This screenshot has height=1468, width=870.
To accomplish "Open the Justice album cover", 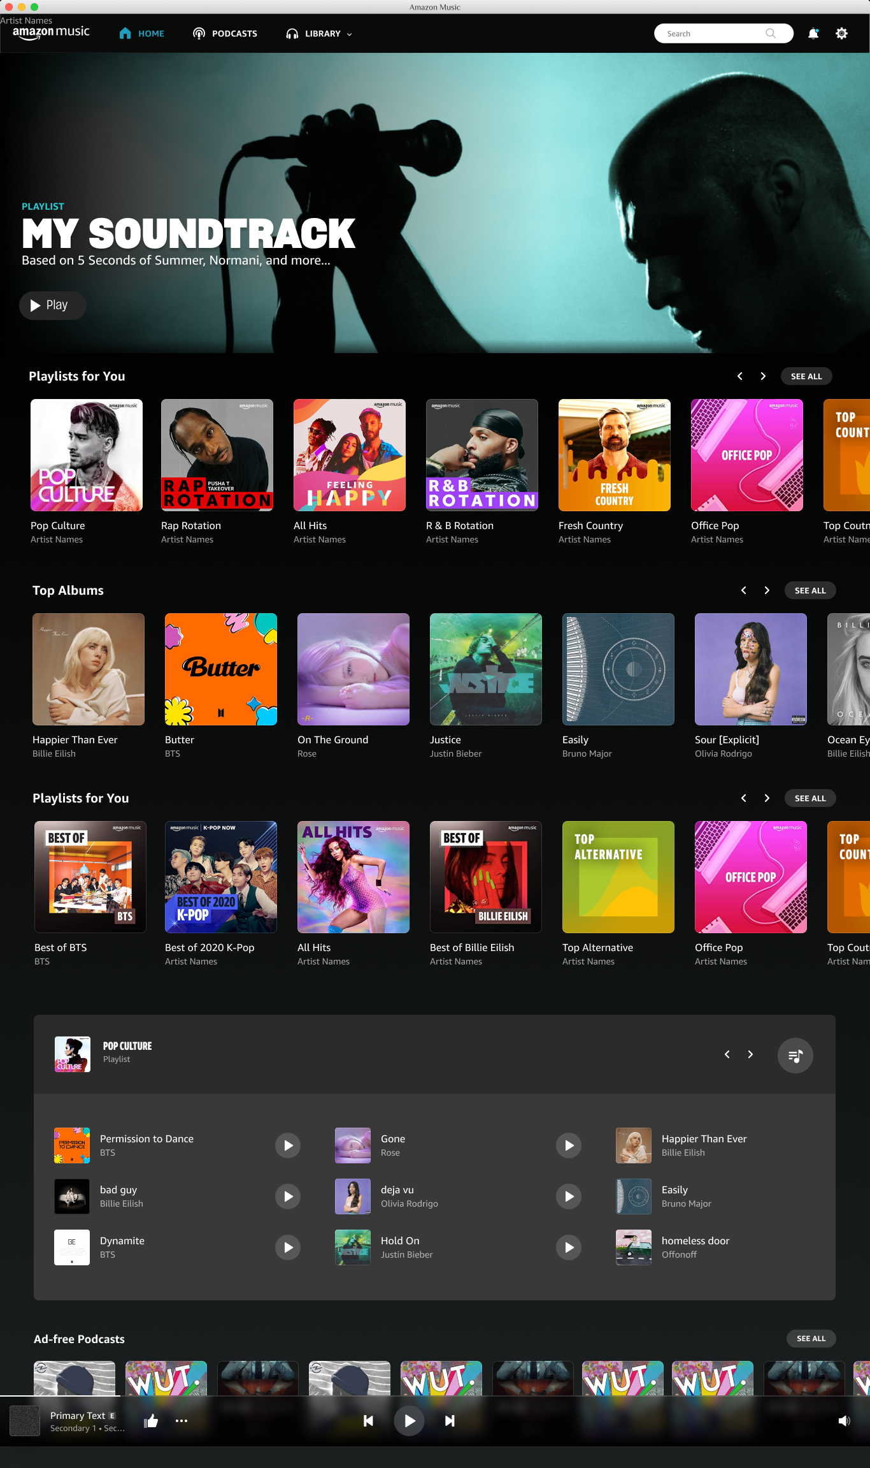I will [x=486, y=669].
